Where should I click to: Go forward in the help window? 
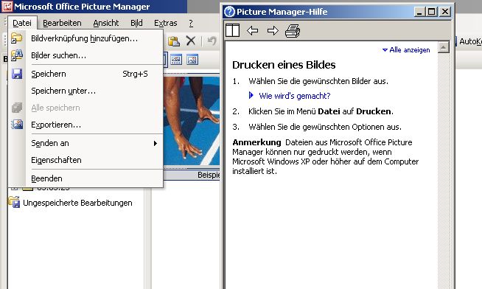[273, 30]
